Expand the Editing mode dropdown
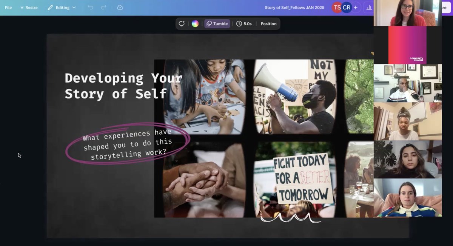 pyautogui.click(x=62, y=8)
